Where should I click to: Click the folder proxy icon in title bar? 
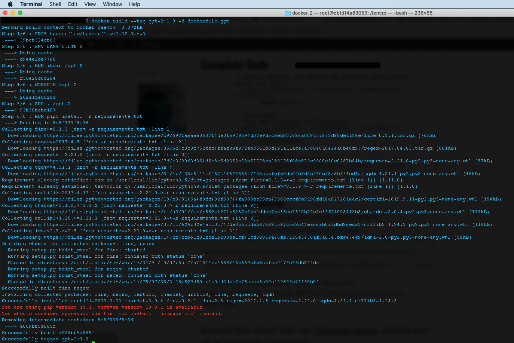tap(288, 13)
